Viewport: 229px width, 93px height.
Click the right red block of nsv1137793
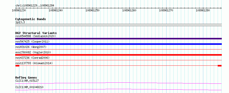(220, 66)
